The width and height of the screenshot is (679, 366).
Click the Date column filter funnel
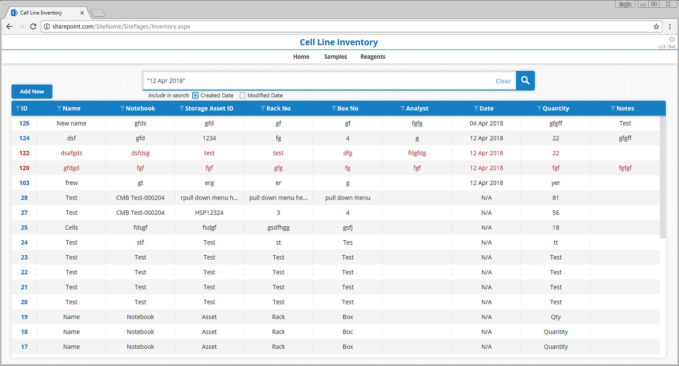[476, 108]
